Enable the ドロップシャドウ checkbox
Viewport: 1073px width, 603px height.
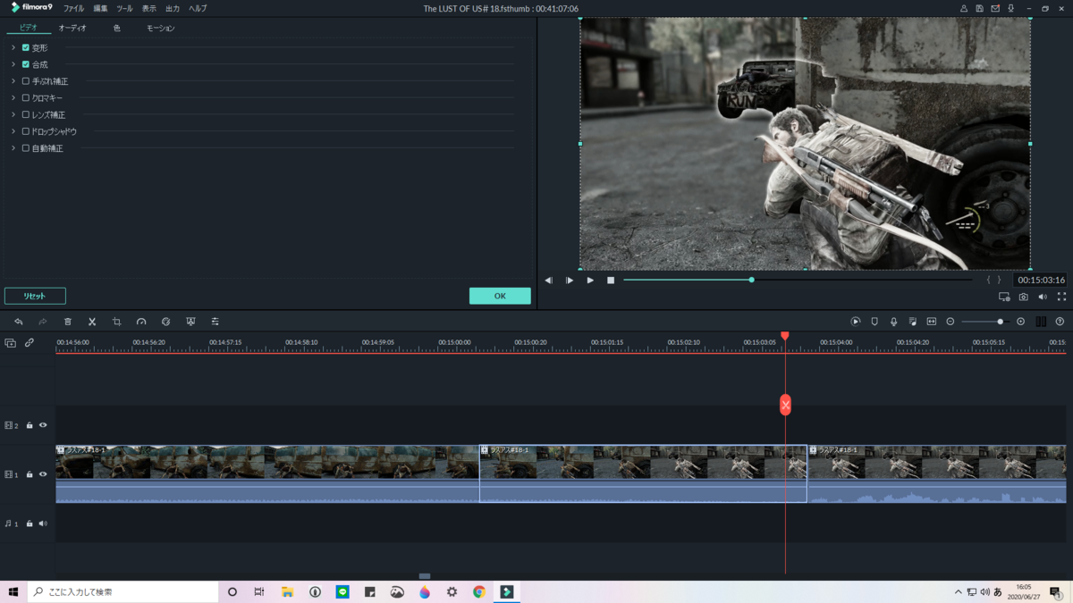pos(26,131)
